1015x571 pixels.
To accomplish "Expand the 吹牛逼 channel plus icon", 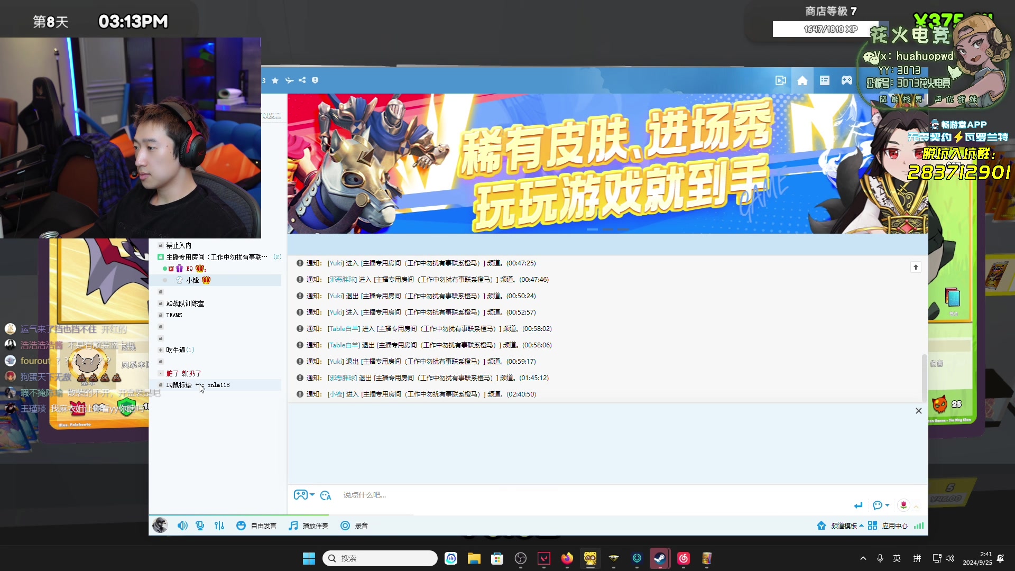I will (x=161, y=350).
